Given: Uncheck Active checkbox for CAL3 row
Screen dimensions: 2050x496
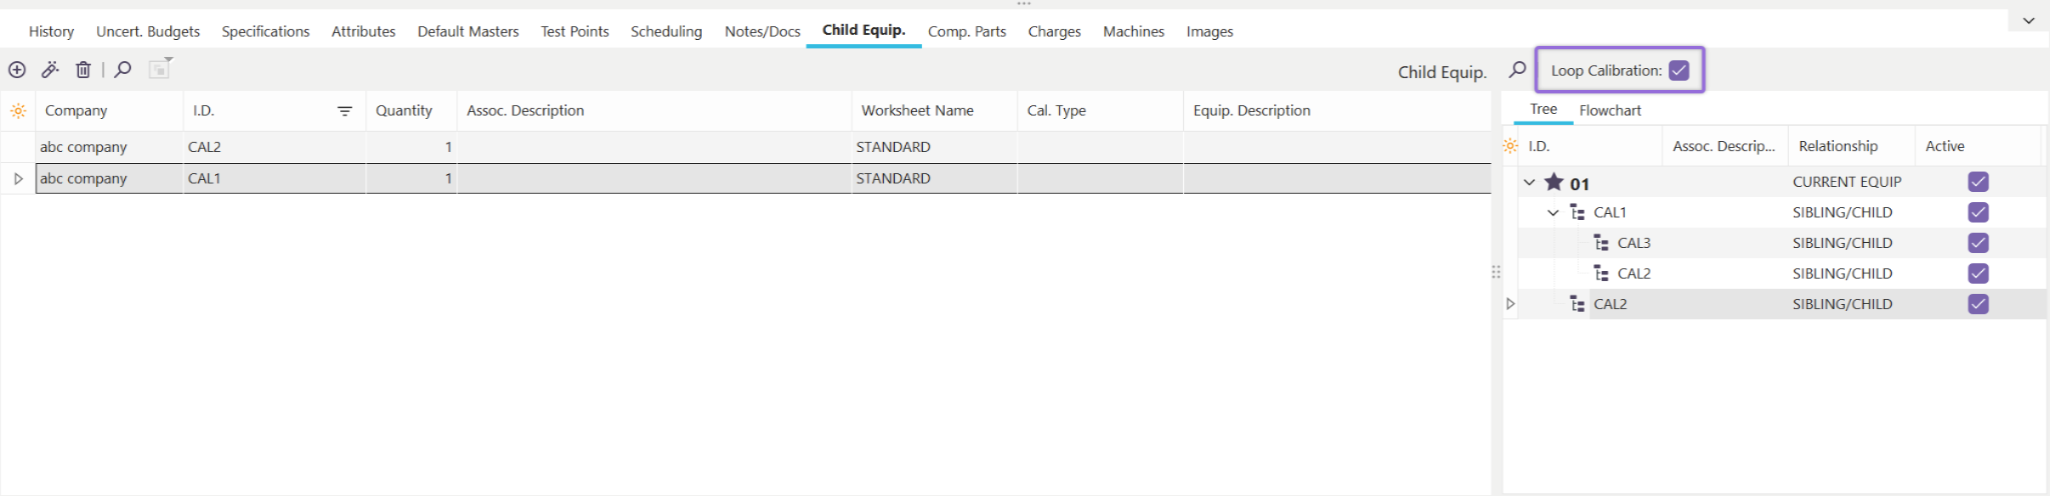Looking at the screenshot, I should click(x=1978, y=243).
